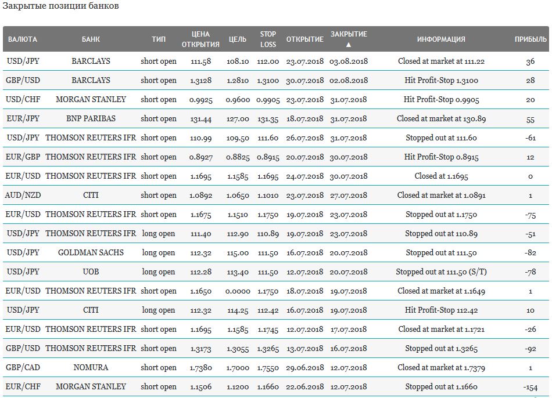Click the ТИП column header
Image resolution: width=552 pixels, height=398 pixels.
(159, 39)
